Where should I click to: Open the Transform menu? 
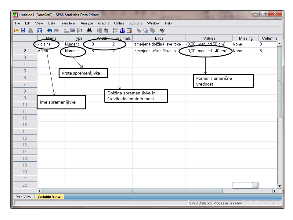coord(68,23)
